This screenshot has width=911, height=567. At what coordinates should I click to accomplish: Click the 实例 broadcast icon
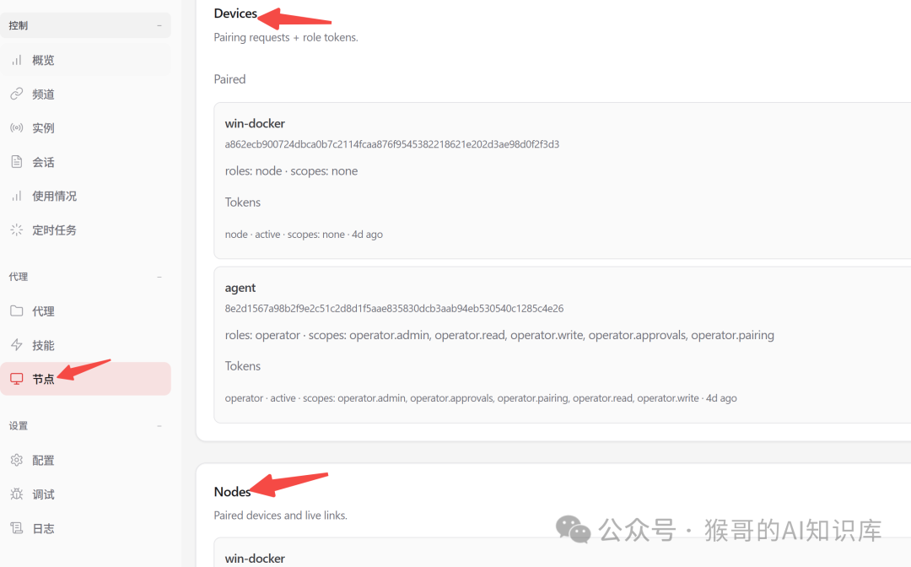(x=17, y=127)
